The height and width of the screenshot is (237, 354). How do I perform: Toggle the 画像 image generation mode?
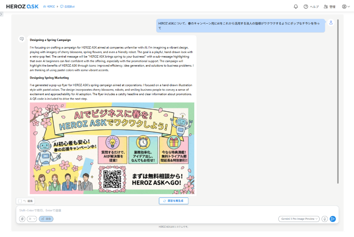pyautogui.click(x=46, y=219)
